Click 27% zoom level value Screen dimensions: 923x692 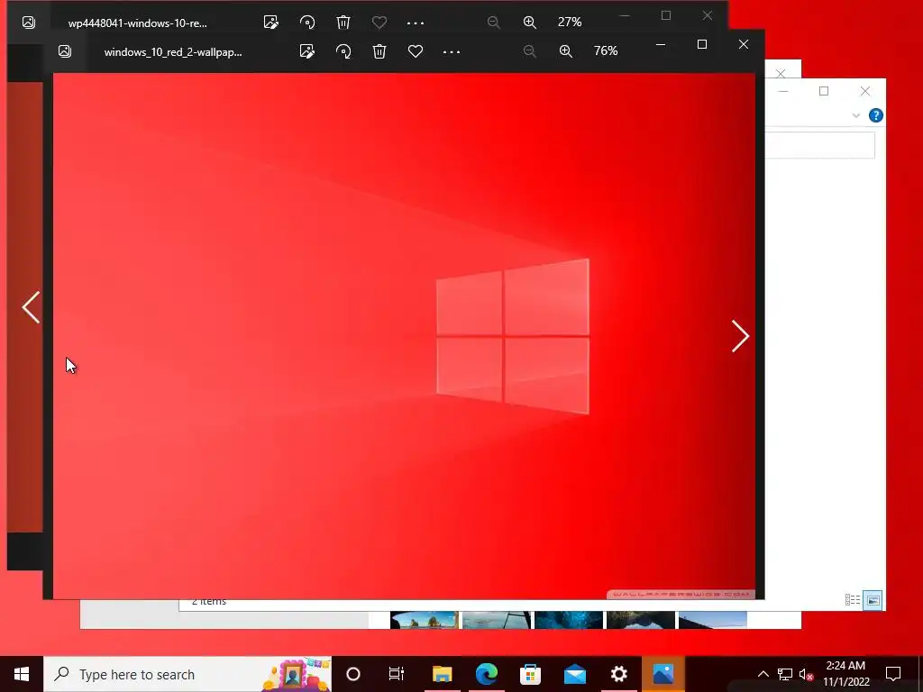pyautogui.click(x=570, y=22)
